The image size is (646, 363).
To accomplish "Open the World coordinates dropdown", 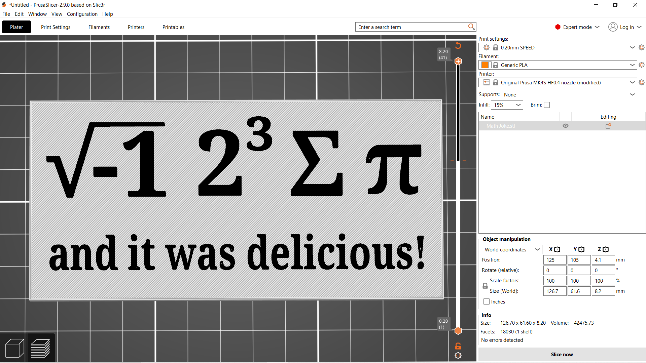I will [x=512, y=249].
